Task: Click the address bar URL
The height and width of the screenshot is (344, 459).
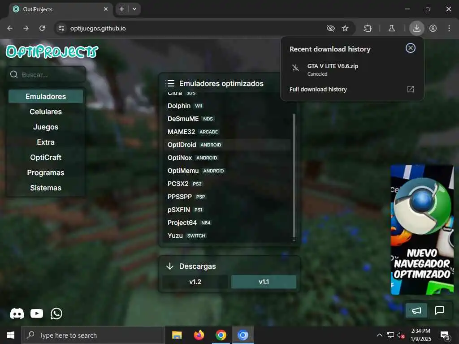Action: pyautogui.click(x=98, y=28)
